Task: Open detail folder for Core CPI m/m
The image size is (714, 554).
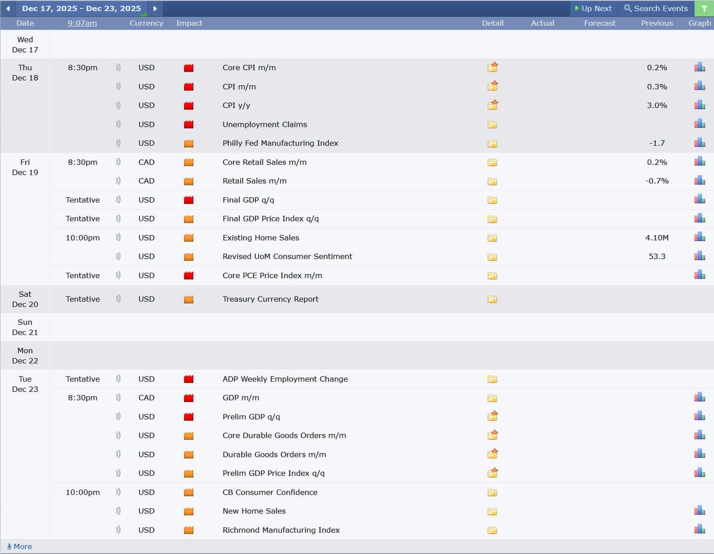Action: [492, 68]
